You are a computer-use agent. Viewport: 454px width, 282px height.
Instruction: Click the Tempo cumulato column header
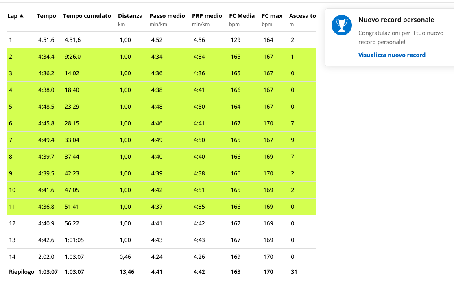click(x=87, y=16)
